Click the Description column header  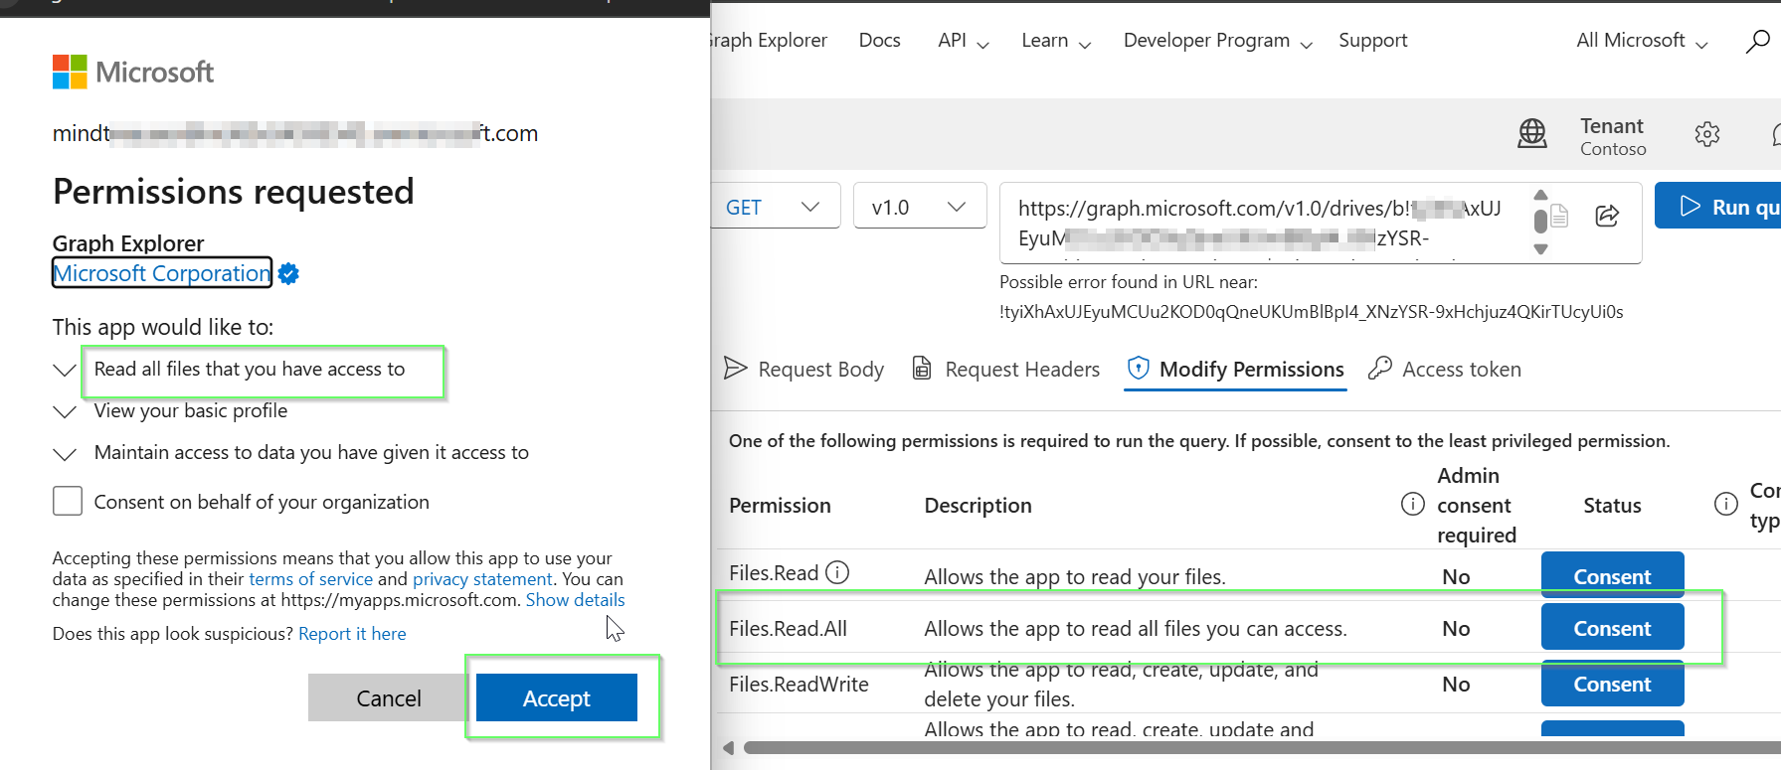coord(978,505)
